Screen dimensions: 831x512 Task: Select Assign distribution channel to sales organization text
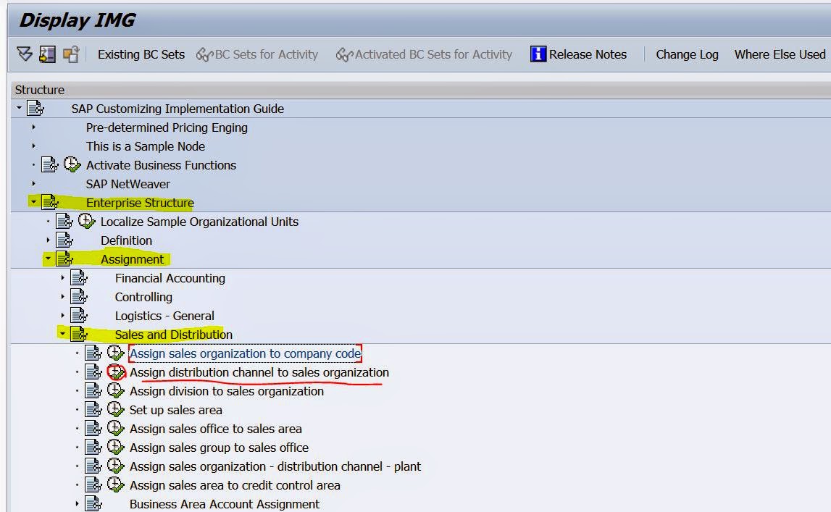click(x=259, y=372)
